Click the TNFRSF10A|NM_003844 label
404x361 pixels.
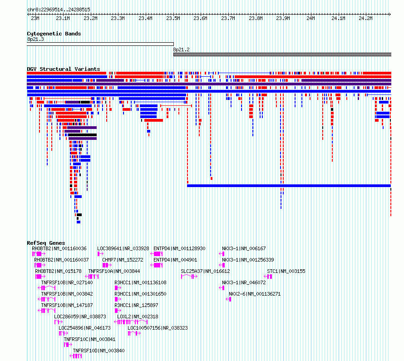[x=114, y=272]
